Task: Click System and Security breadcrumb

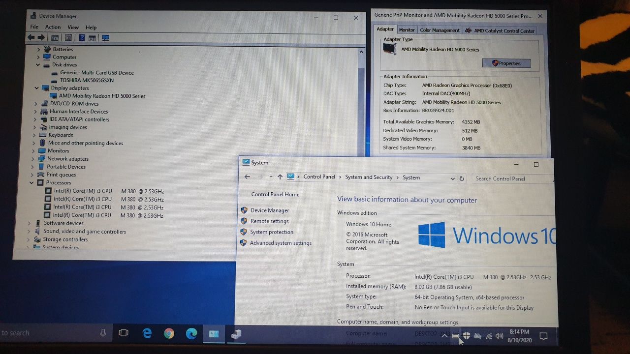Action: (x=369, y=177)
